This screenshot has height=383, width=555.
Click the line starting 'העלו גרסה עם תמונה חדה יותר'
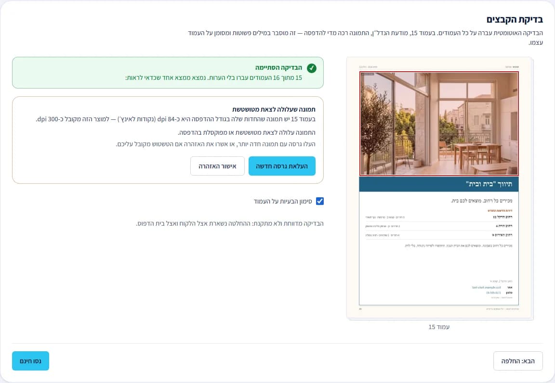click(215, 144)
